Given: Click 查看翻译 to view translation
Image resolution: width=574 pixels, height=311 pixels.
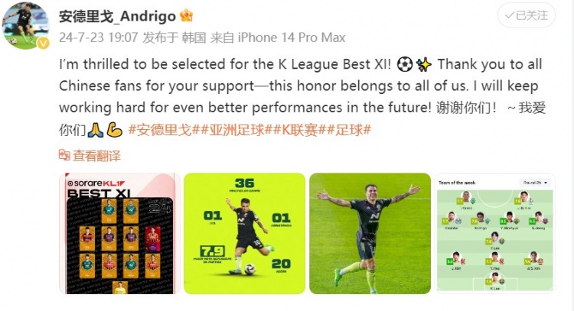Looking at the screenshot, I should click(96, 155).
